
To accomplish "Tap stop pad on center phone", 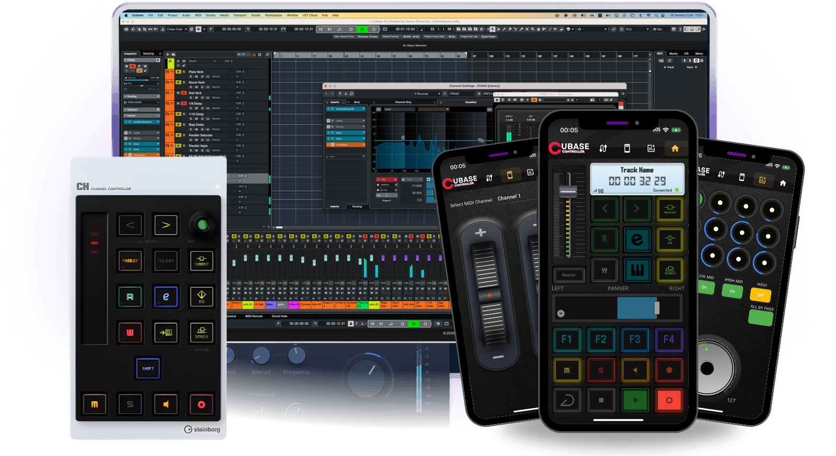I will pyautogui.click(x=601, y=400).
